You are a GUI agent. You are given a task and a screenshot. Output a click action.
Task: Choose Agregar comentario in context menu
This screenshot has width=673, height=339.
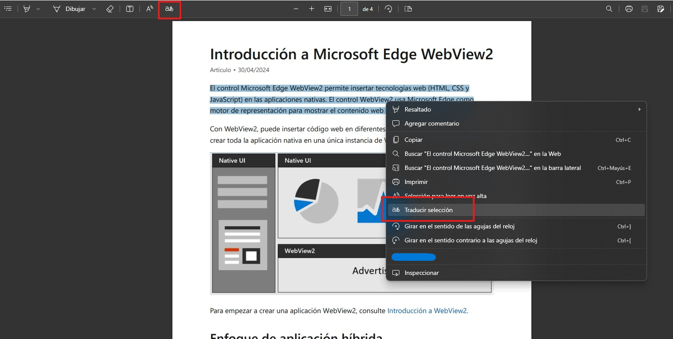[516, 123]
